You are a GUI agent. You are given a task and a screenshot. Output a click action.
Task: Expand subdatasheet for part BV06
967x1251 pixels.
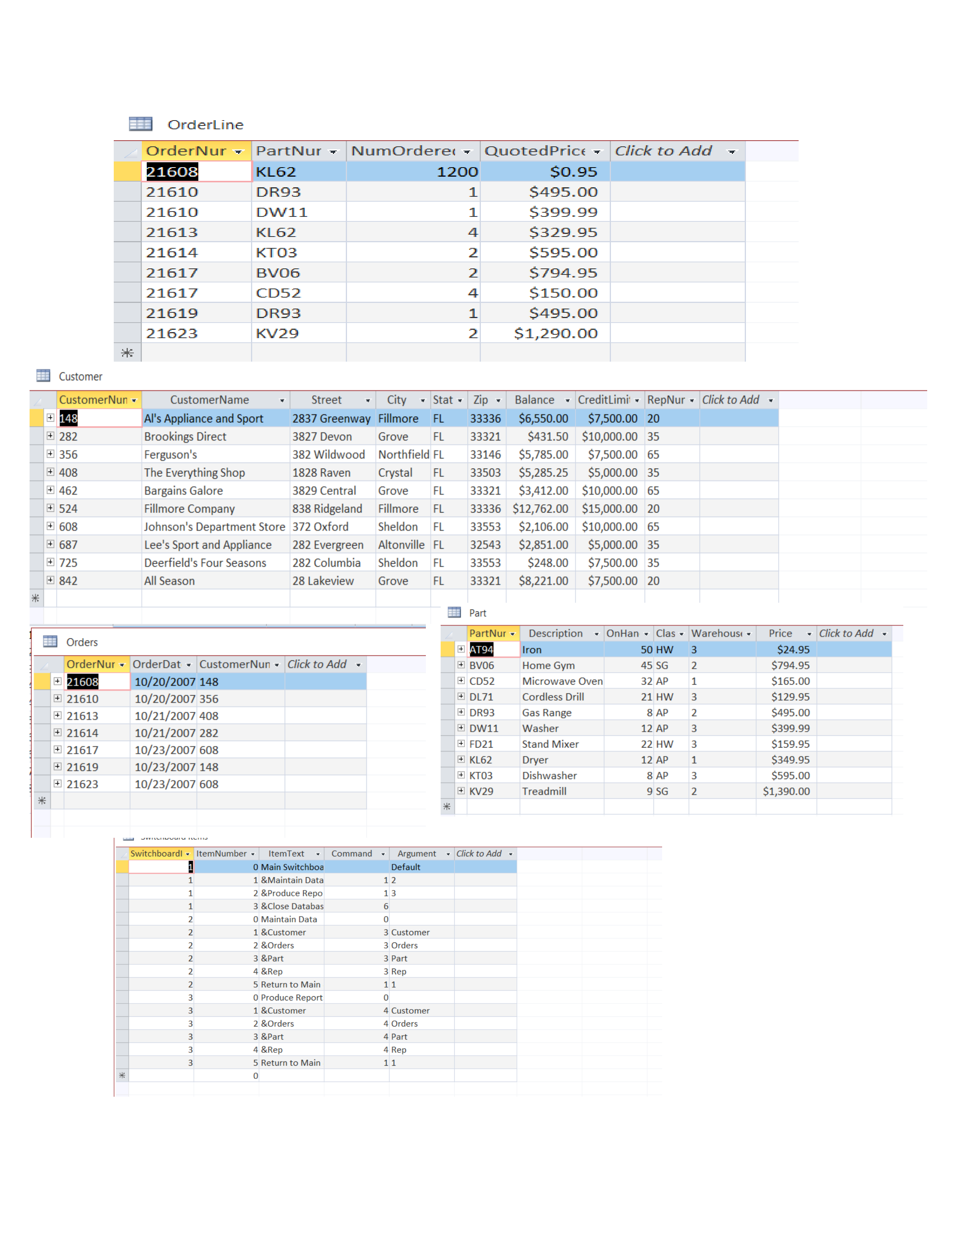click(461, 665)
